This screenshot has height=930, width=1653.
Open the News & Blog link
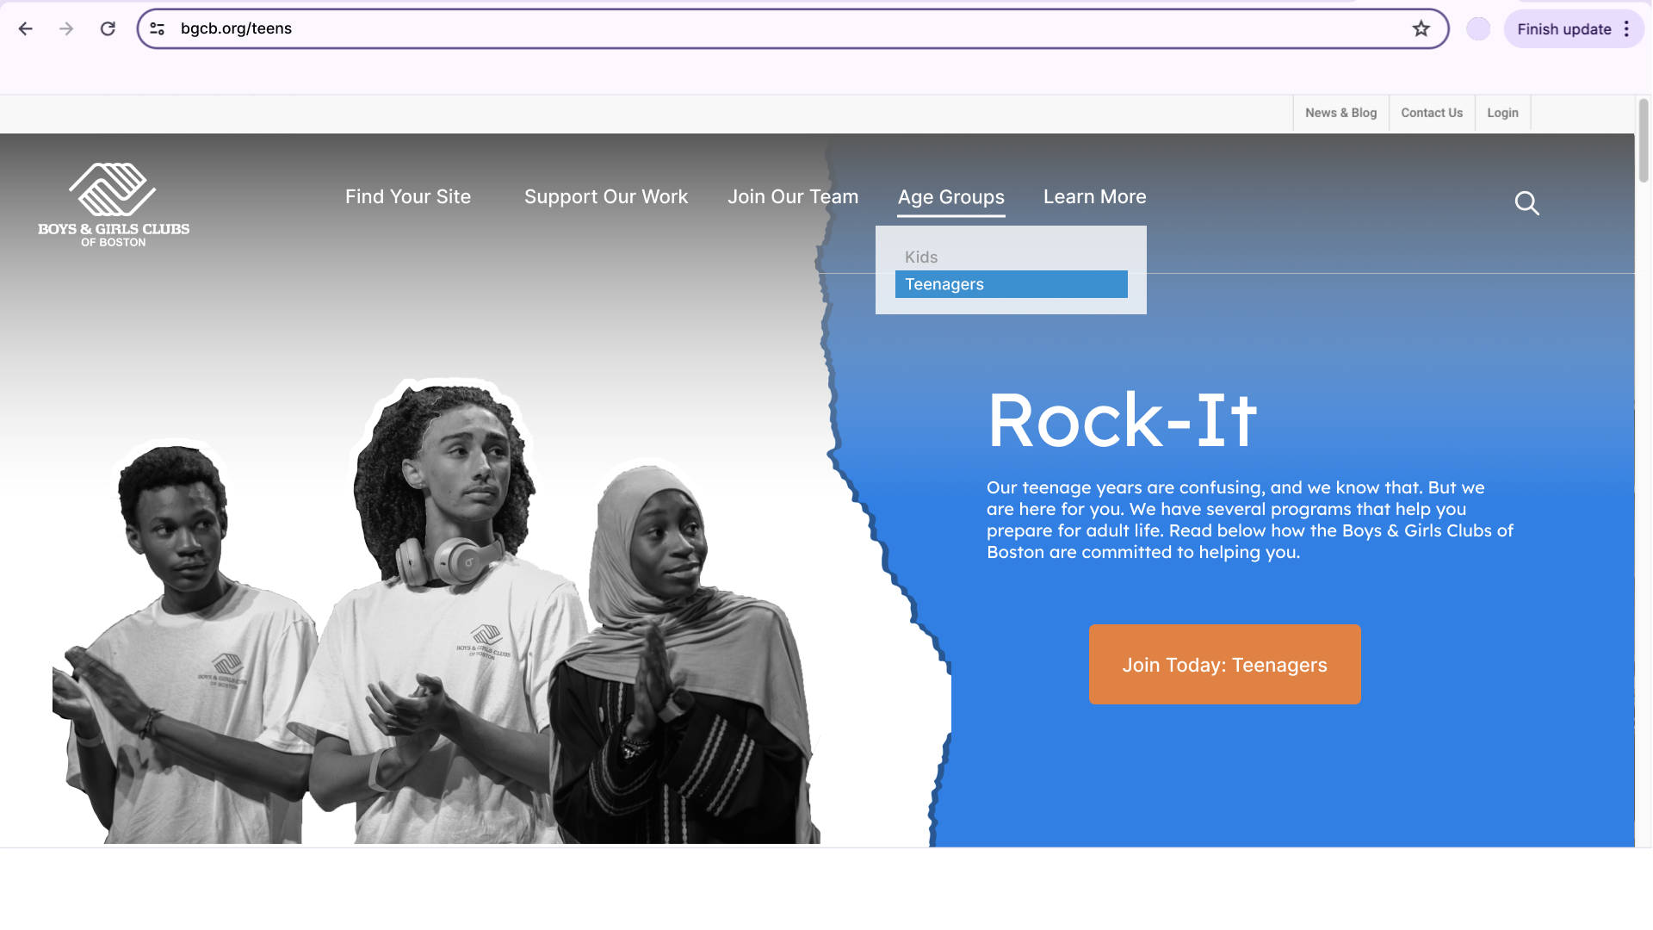(x=1340, y=113)
